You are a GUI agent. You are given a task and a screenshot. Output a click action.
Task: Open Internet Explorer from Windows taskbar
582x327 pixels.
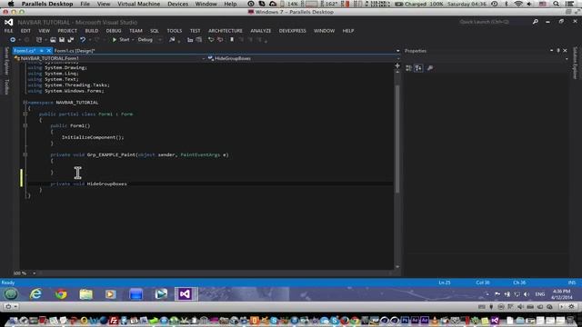tap(35, 294)
